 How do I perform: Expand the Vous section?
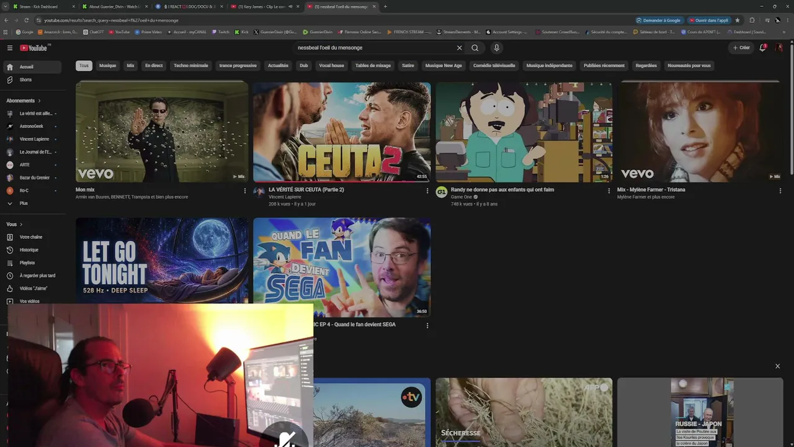[14, 224]
